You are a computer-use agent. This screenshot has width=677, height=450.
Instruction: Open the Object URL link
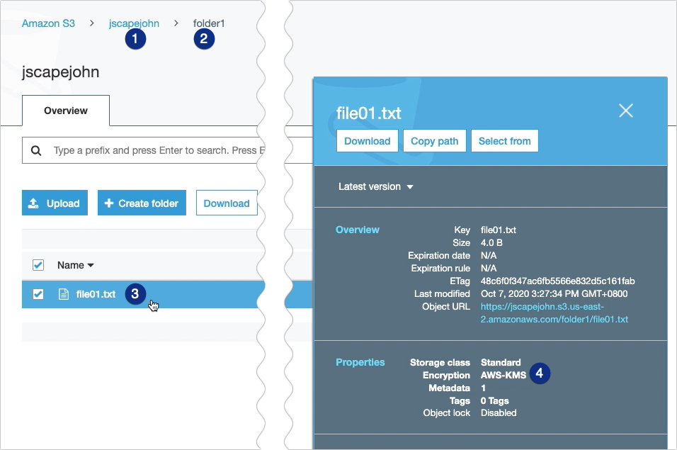coord(554,313)
